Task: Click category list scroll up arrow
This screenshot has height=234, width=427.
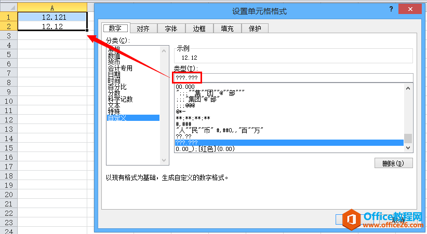Action: (x=164, y=51)
